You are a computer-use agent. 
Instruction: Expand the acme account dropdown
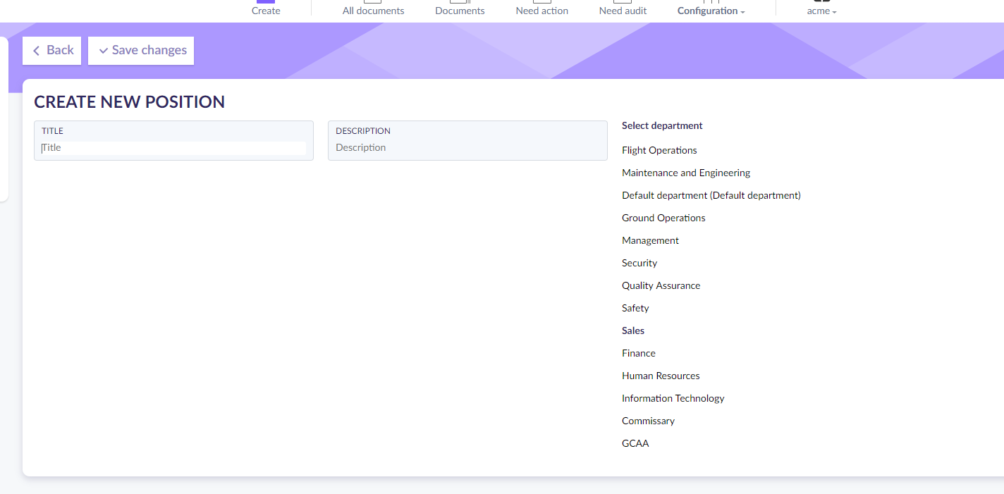pyautogui.click(x=821, y=11)
